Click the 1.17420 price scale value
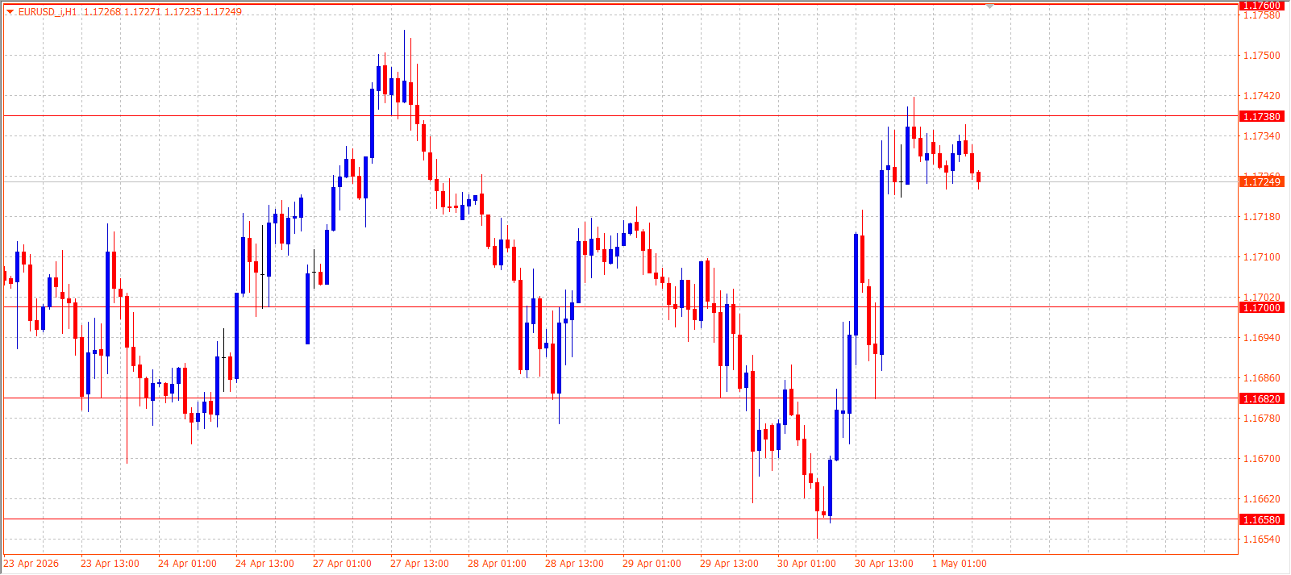1291x575 pixels. (1262, 96)
